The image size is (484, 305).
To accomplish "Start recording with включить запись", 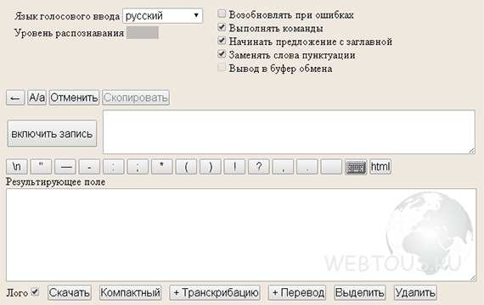I will point(52,134).
